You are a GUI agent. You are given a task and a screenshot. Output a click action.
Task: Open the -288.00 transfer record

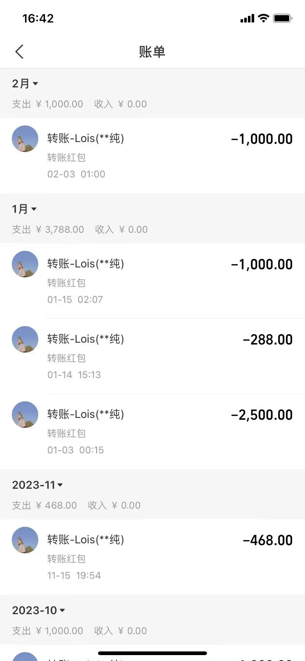coord(169,356)
